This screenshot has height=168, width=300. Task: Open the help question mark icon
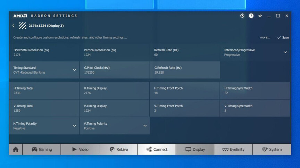point(251,16)
